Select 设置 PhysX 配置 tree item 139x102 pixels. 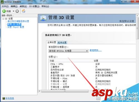click(x=16, y=27)
